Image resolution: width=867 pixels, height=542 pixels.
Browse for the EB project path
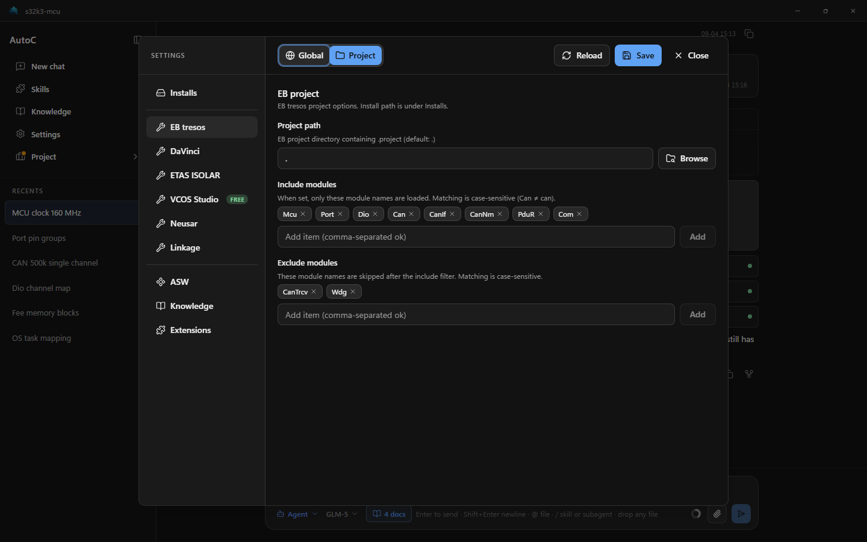[687, 158]
